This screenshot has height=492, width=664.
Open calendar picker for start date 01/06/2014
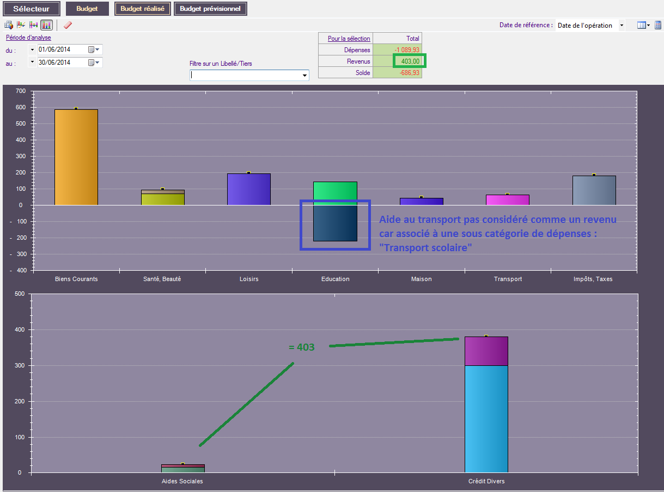[94, 49]
